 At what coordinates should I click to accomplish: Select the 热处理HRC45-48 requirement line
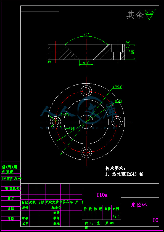coord(124,174)
